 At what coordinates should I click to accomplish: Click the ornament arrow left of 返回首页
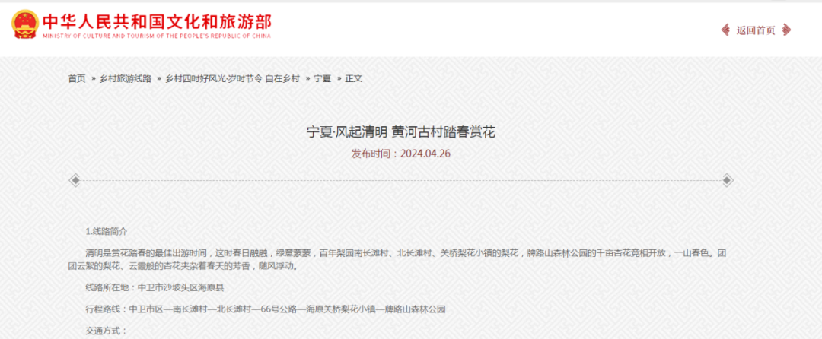725,30
